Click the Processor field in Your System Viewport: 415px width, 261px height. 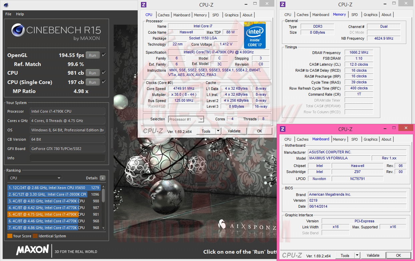click(67, 111)
